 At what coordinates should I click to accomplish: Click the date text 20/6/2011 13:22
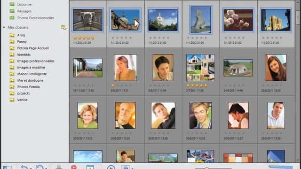(x=83, y=138)
